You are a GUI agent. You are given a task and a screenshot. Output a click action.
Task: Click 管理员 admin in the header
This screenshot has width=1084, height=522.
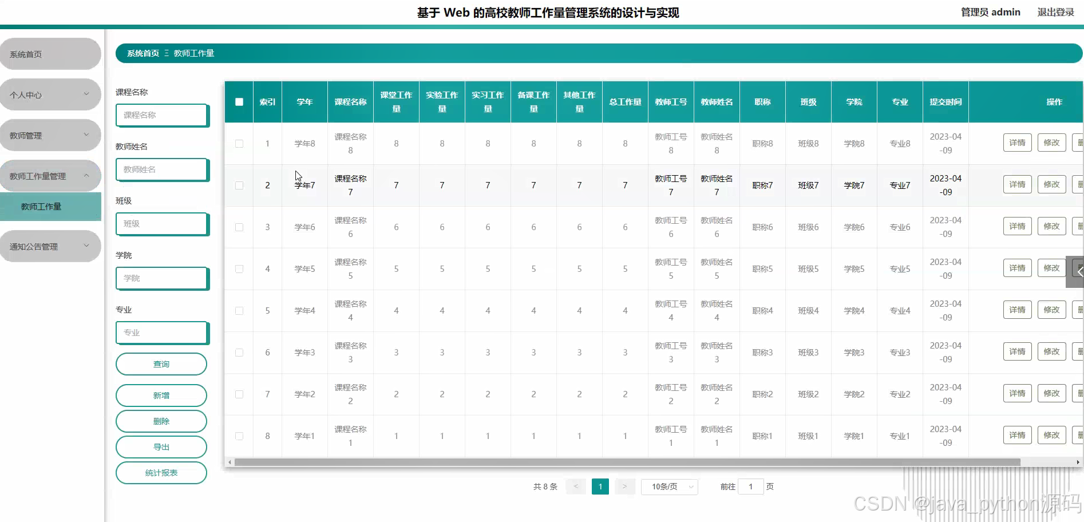pyautogui.click(x=990, y=12)
